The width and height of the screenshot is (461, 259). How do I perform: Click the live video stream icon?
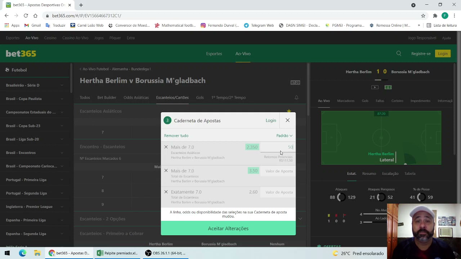tap(375, 87)
